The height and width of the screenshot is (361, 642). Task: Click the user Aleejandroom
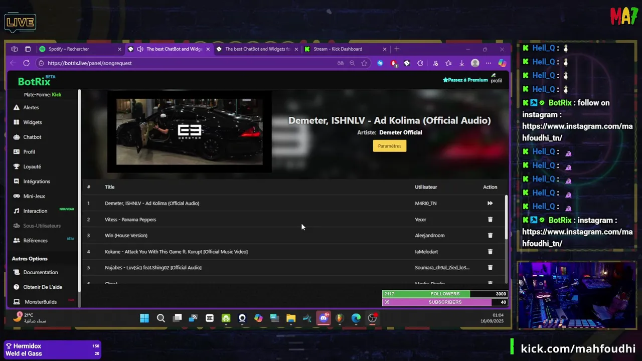[429, 236]
